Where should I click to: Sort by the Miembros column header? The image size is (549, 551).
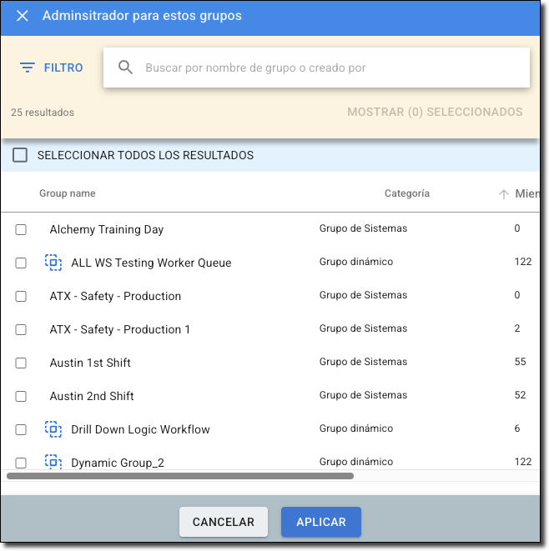pos(526,193)
